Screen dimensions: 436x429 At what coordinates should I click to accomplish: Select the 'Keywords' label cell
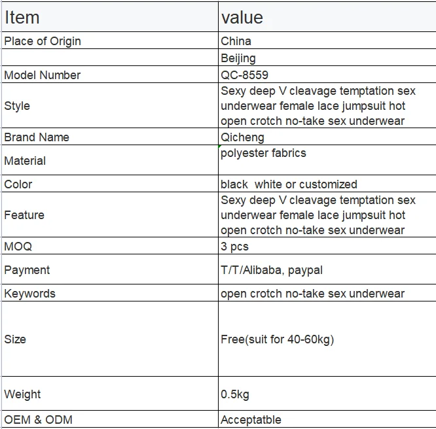[110, 293]
